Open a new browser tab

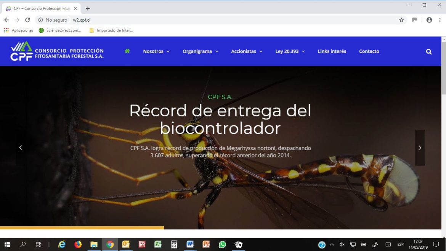tap(88, 8)
